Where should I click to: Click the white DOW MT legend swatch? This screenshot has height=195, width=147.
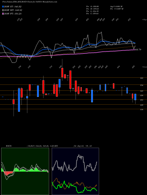tap(3, 10)
